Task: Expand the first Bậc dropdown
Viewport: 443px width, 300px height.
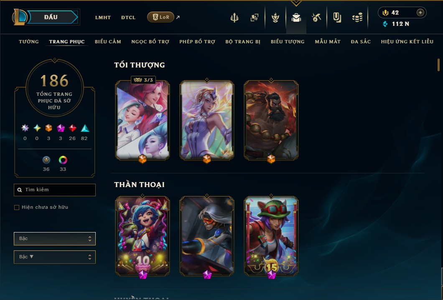Action: click(x=54, y=239)
